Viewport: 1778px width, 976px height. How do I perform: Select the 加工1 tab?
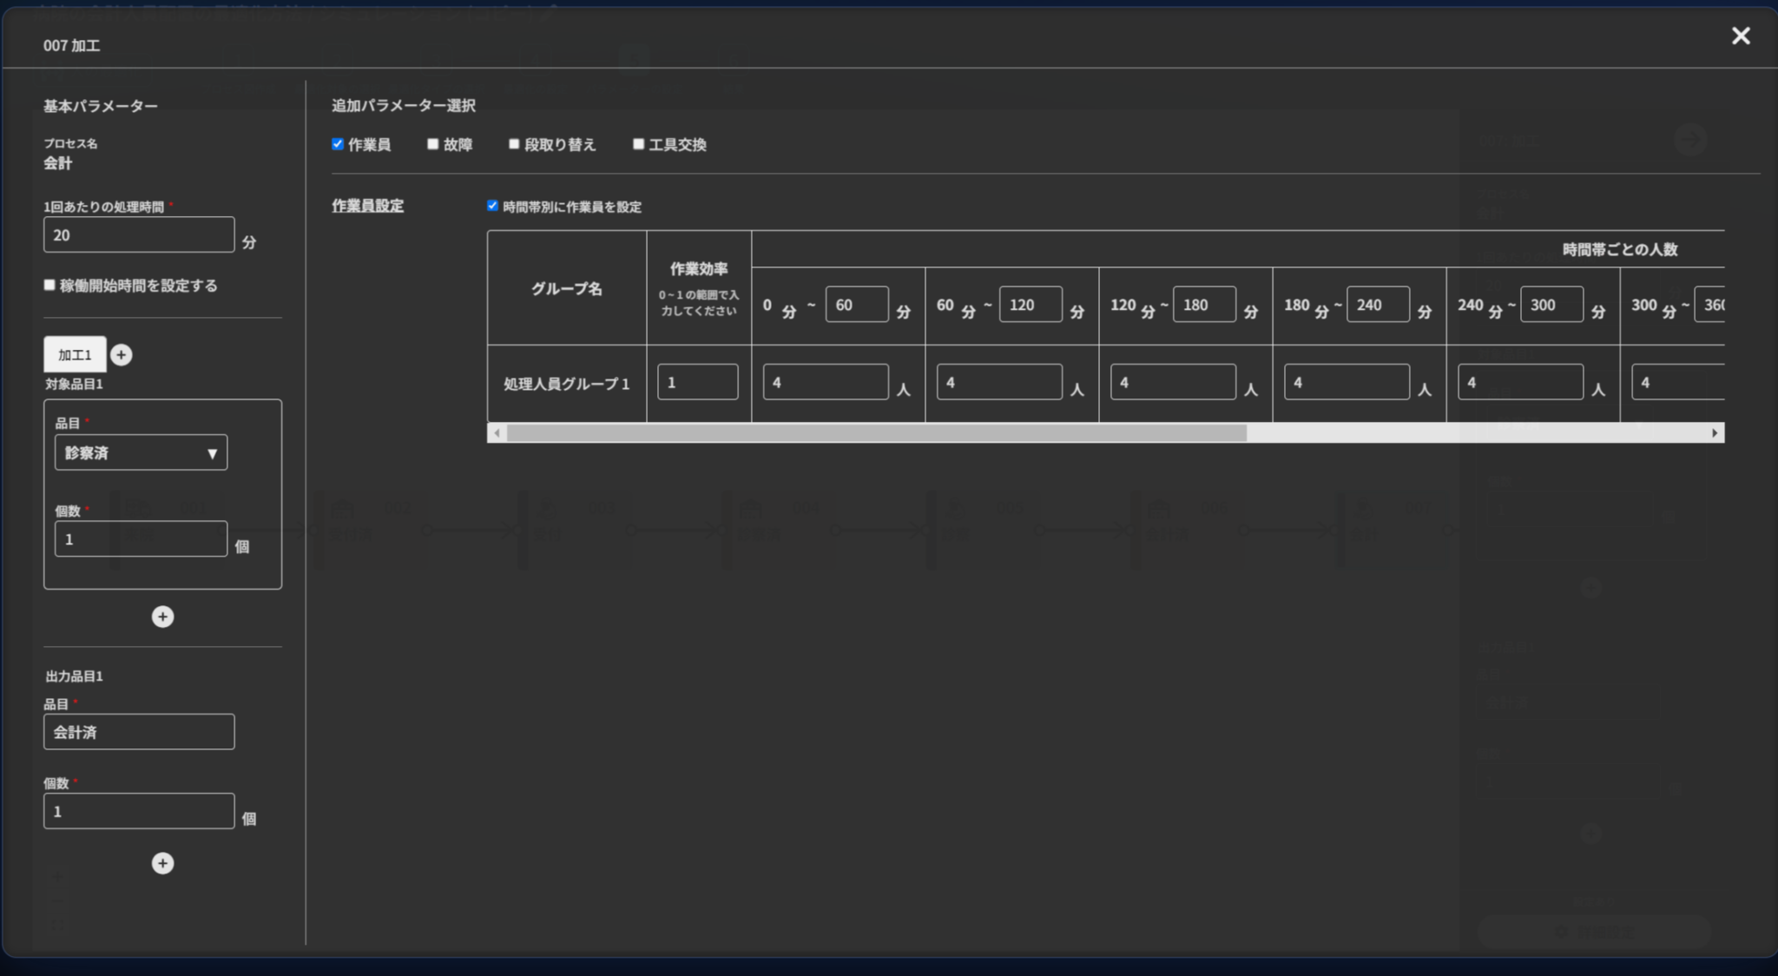pyautogui.click(x=75, y=354)
